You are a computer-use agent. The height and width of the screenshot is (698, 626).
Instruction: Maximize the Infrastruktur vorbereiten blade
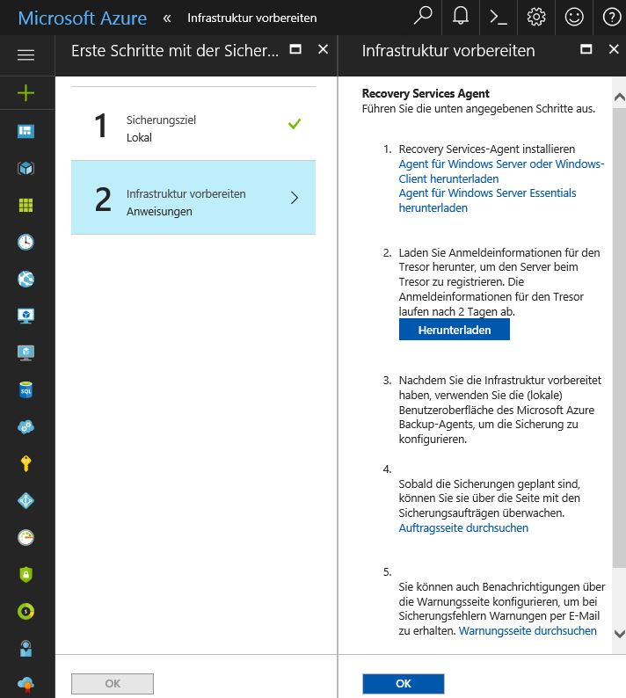coord(586,49)
